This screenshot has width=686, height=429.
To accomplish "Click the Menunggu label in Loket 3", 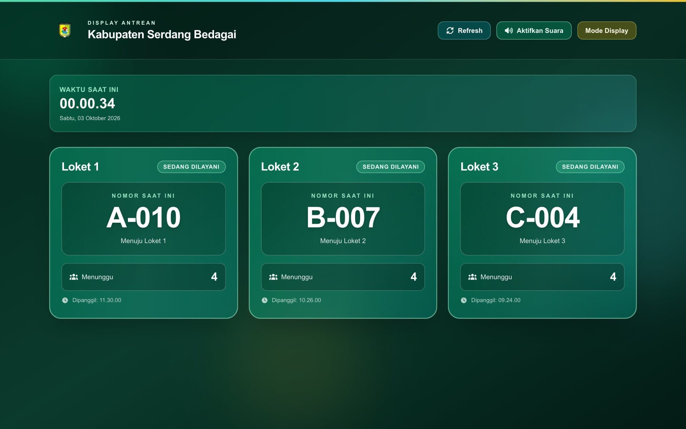I will pyautogui.click(x=496, y=277).
